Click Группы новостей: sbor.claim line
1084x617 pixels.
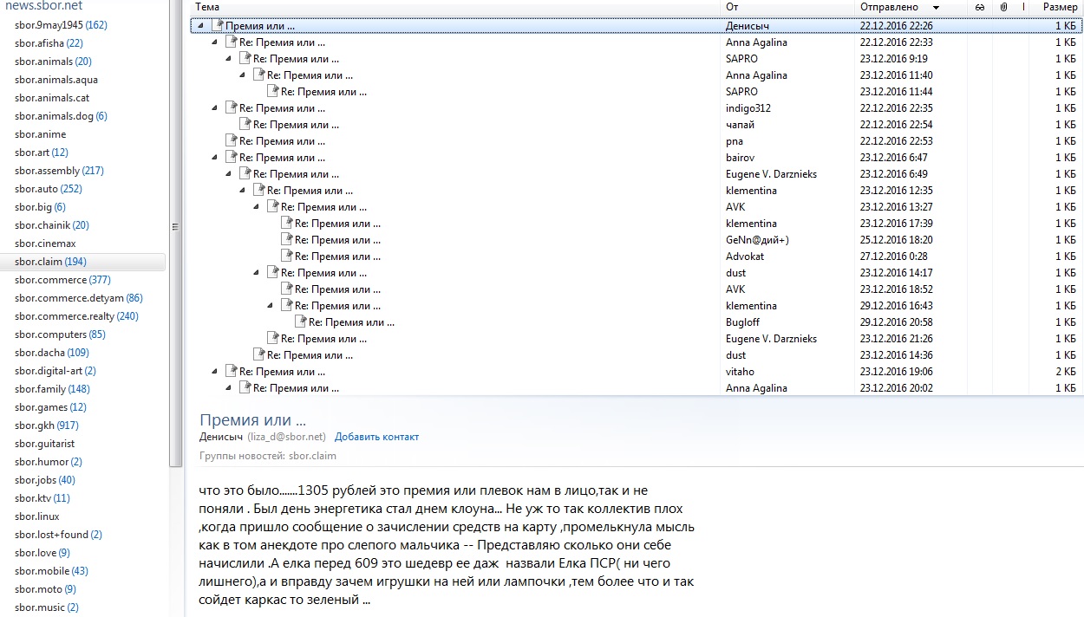point(268,456)
